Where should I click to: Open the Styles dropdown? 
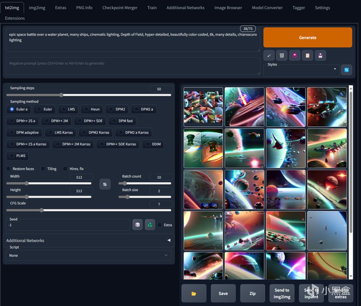pos(301,70)
